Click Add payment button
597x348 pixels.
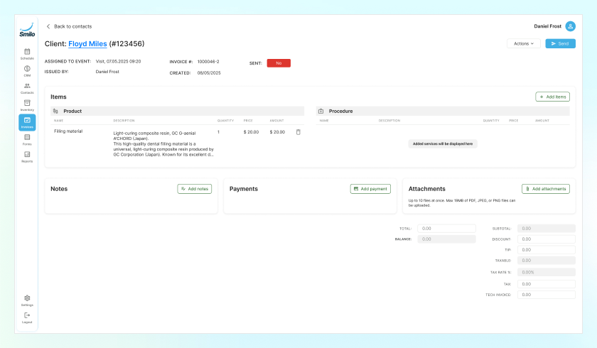(370, 189)
